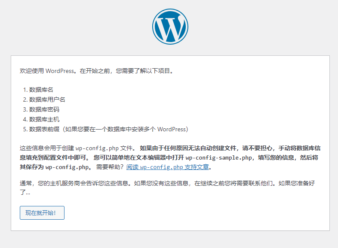Click paragraph starting 通常，您的主机服务商
Viewport: 338px width, 248px height.
167,188
